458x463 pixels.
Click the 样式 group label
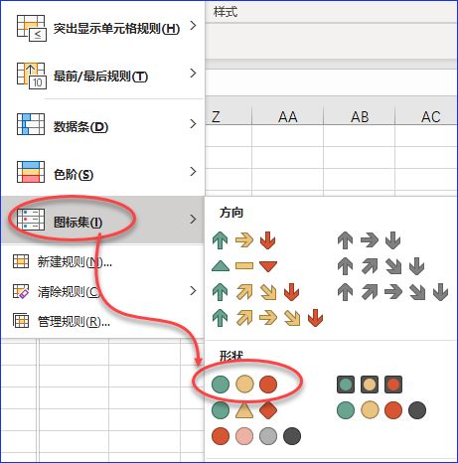pyautogui.click(x=226, y=12)
